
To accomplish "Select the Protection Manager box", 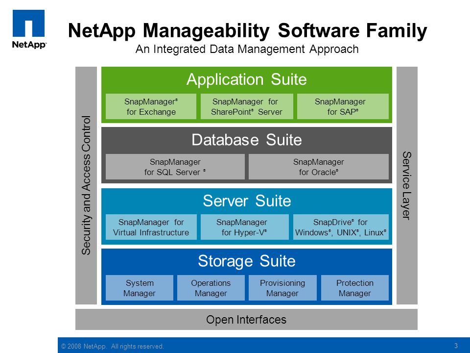I will coord(355,288).
